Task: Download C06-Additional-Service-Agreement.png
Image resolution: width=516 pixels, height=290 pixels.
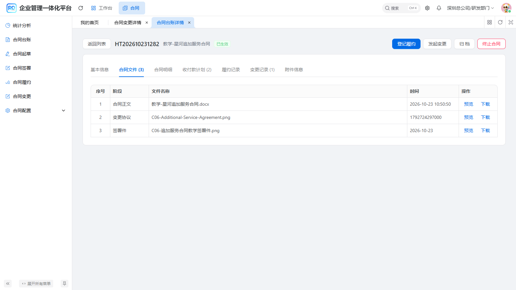Action: click(485, 117)
